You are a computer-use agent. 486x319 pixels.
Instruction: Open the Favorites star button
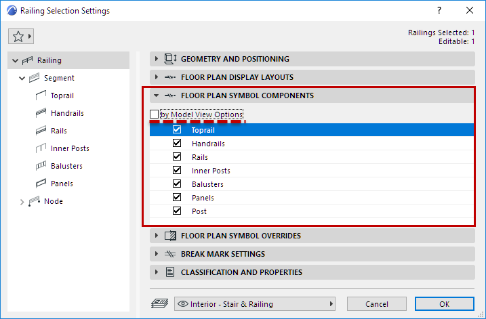coord(21,36)
